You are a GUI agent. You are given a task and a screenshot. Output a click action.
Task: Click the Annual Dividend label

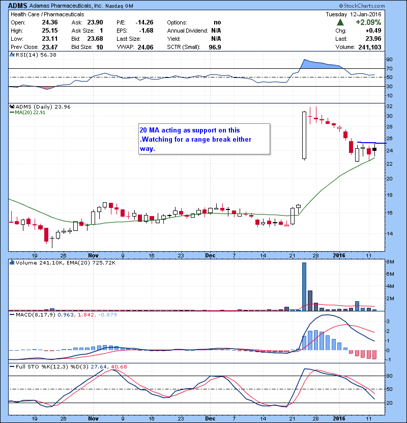[187, 31]
